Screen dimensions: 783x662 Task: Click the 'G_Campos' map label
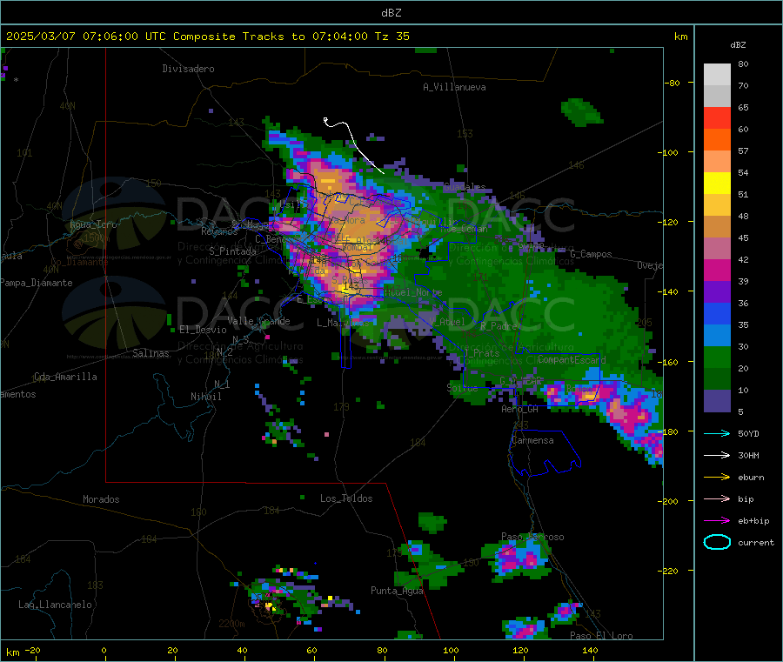coord(592,254)
